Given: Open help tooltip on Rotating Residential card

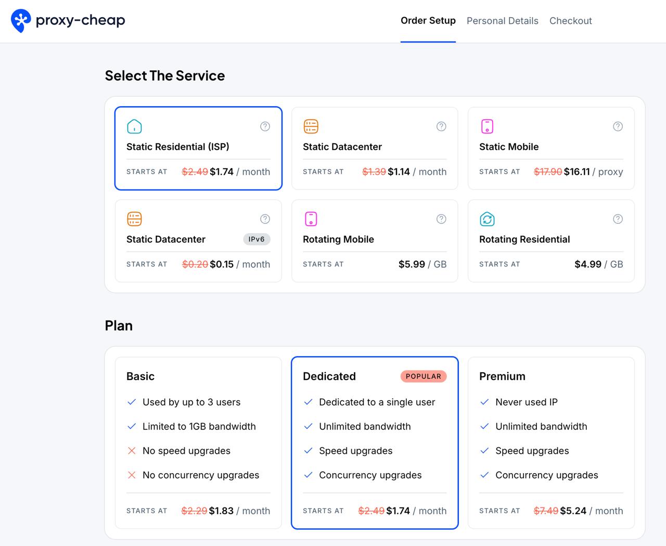Looking at the screenshot, I should coord(618,219).
